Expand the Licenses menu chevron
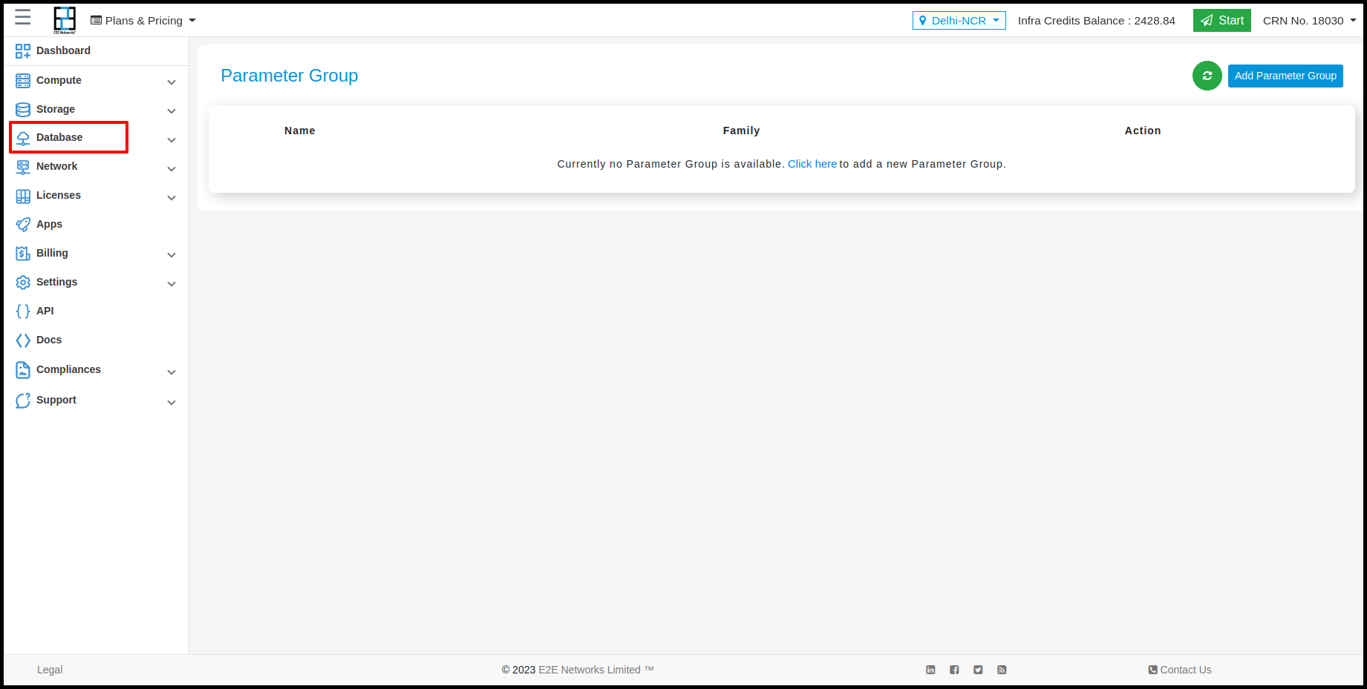The image size is (1367, 689). [172, 198]
